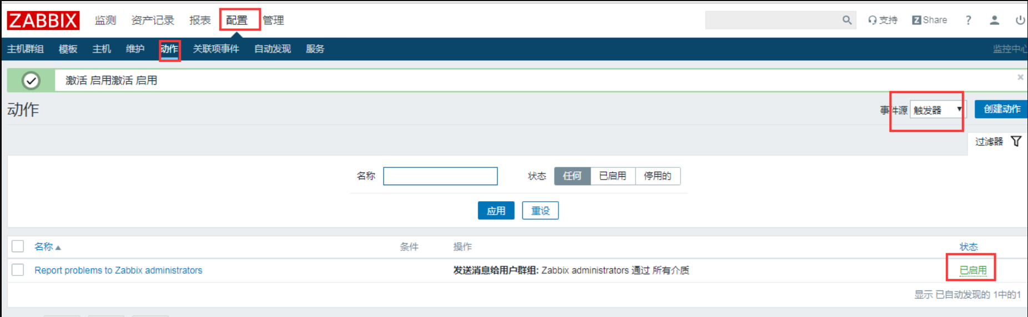Select 停用的 status filter
1028x317 pixels.
[x=658, y=176]
